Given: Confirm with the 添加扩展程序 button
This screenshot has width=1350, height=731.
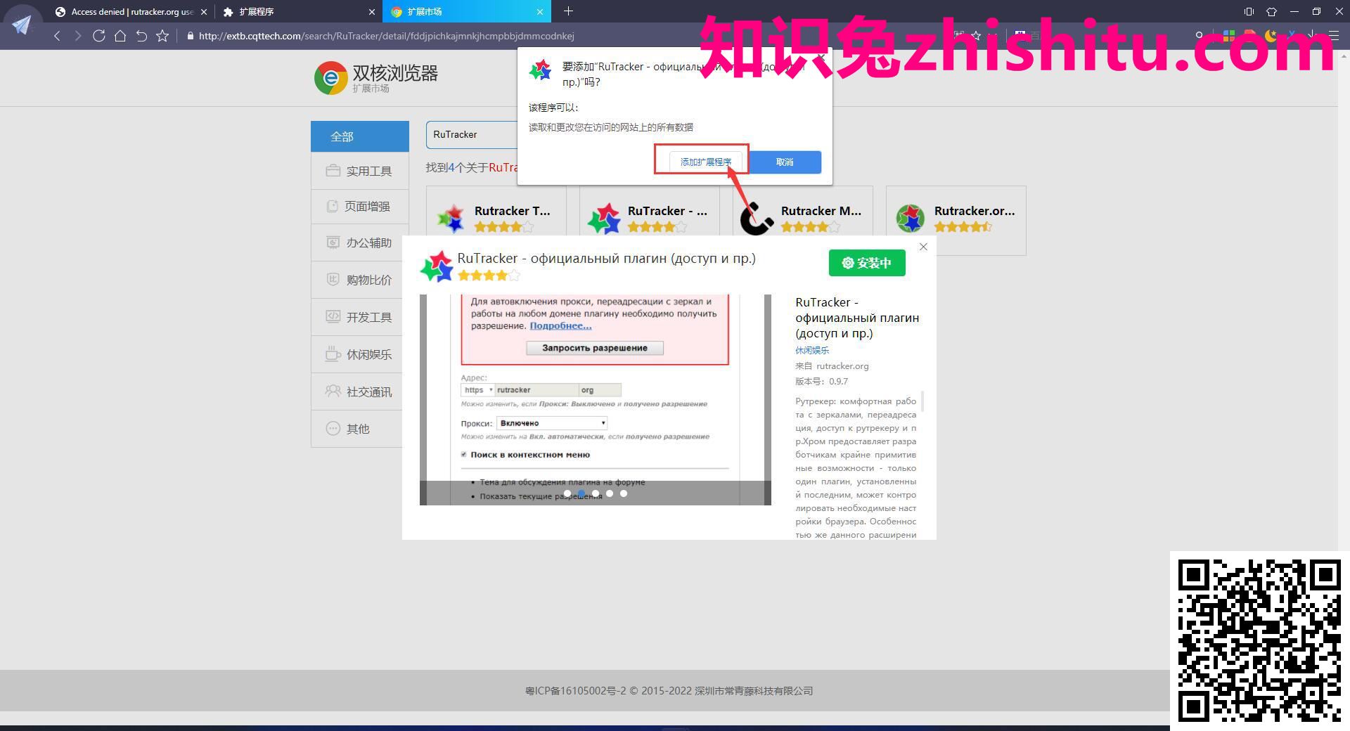Looking at the screenshot, I should (705, 162).
